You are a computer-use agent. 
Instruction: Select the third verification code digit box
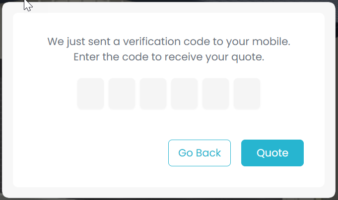click(153, 93)
